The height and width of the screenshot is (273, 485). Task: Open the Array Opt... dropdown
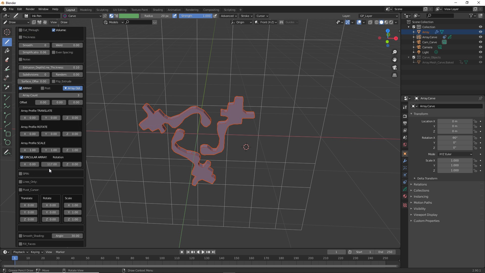73,88
